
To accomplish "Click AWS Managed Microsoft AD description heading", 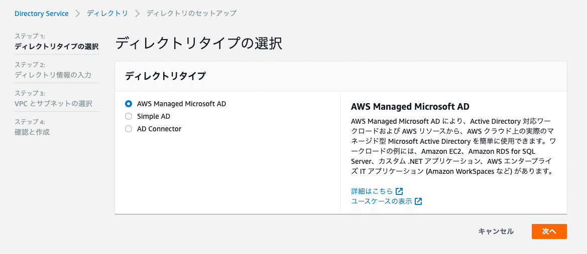I will coord(410,106).
